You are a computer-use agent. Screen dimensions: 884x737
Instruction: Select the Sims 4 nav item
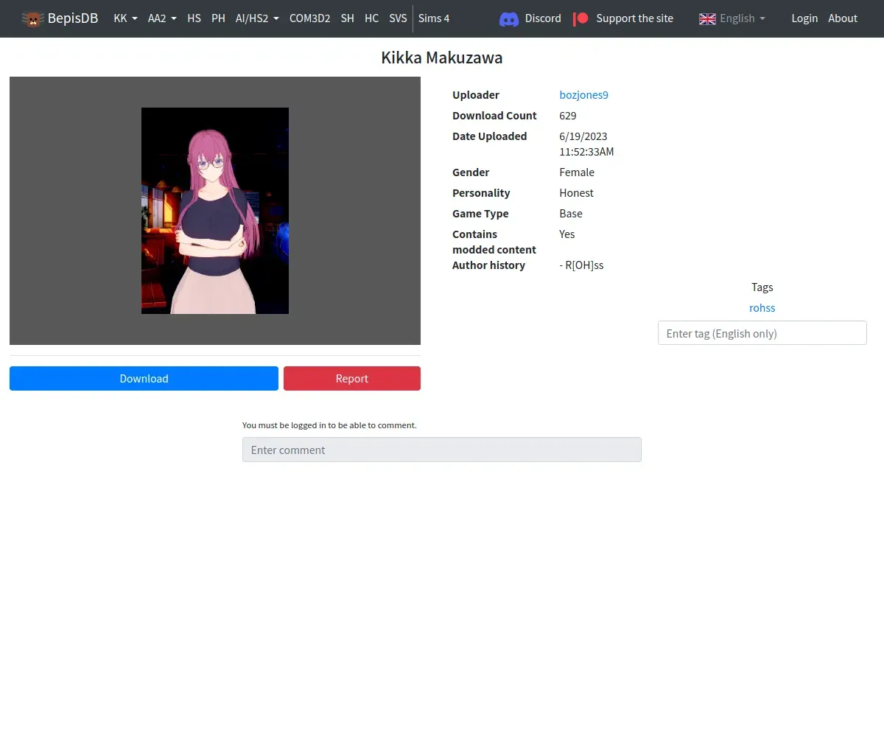click(x=434, y=18)
